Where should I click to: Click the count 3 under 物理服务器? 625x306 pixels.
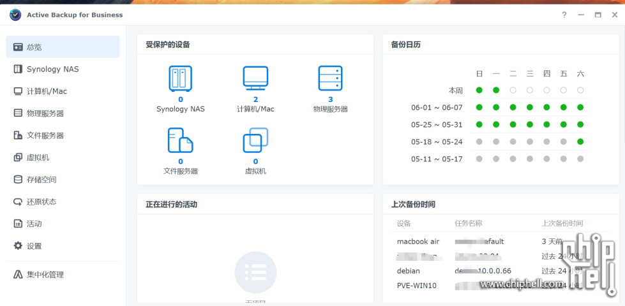331,99
